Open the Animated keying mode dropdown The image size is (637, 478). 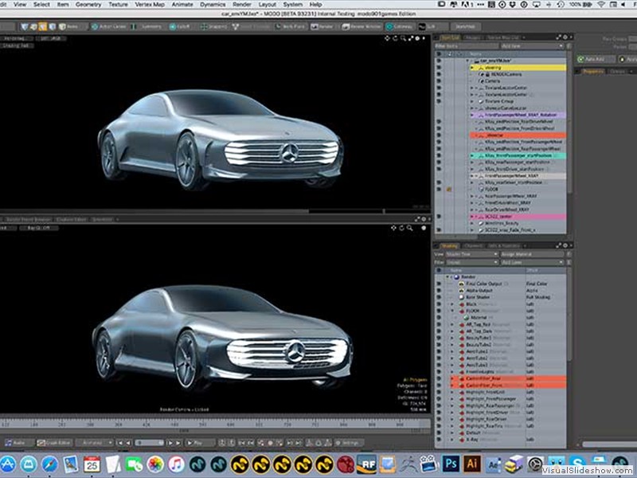click(95, 443)
